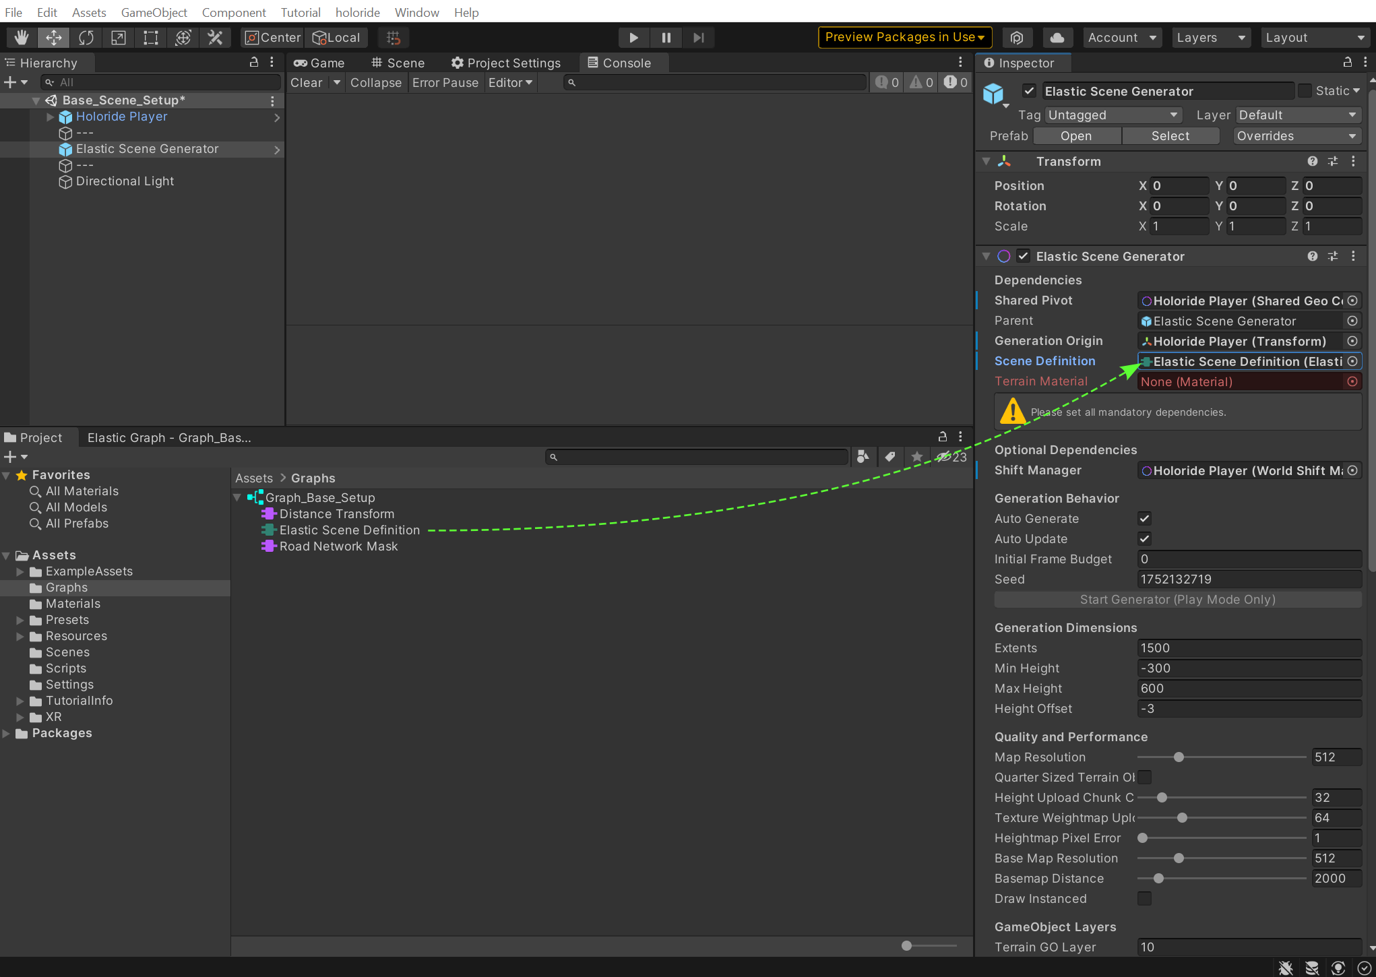Toggle the Static checkbox
This screenshot has height=977, width=1376.
[x=1305, y=91]
